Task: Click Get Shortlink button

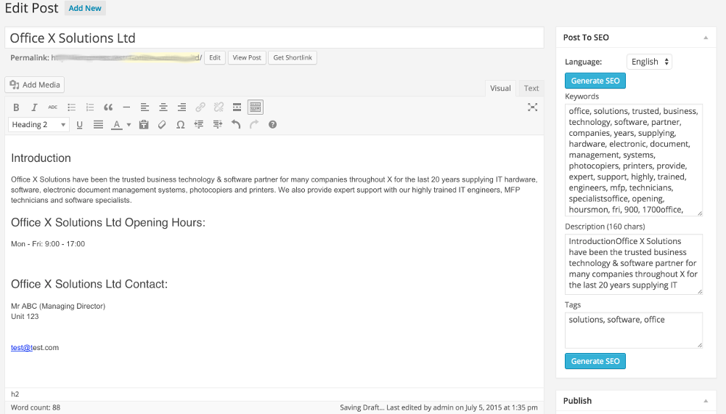Action: 293,57
